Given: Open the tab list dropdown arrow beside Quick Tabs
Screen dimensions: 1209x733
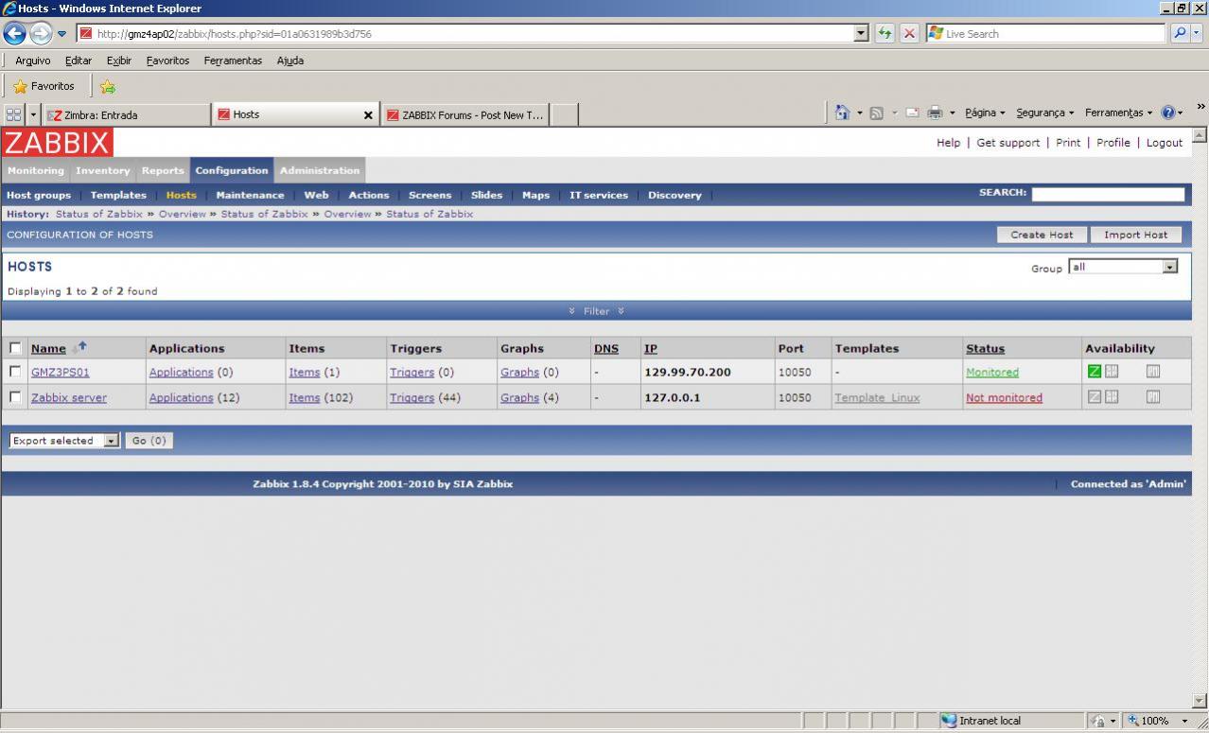Looking at the screenshot, I should point(34,114).
